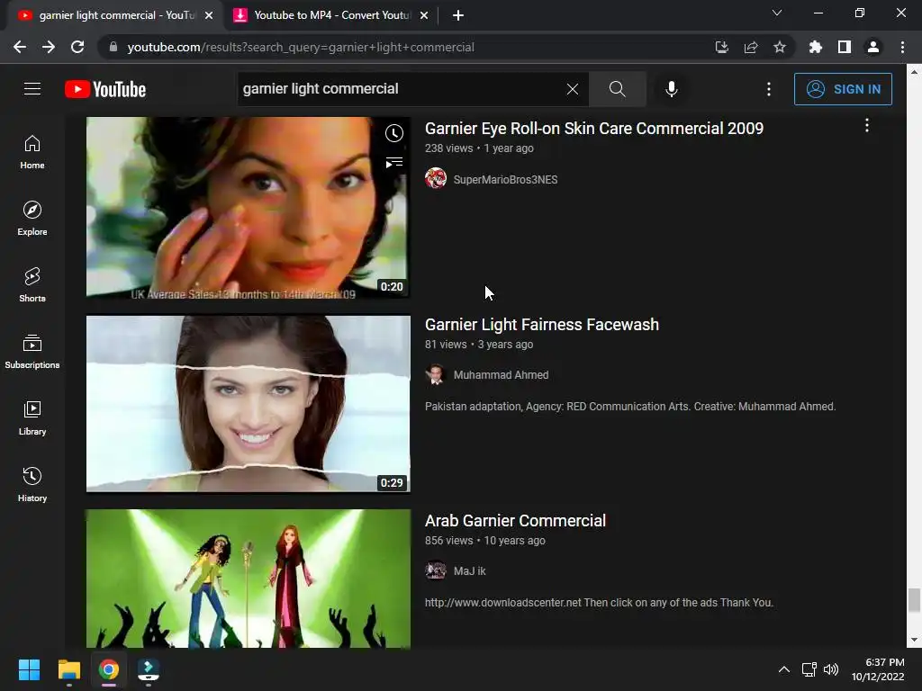Visit MaJ ik channel name link
This screenshot has height=691, width=922.
pos(469,571)
